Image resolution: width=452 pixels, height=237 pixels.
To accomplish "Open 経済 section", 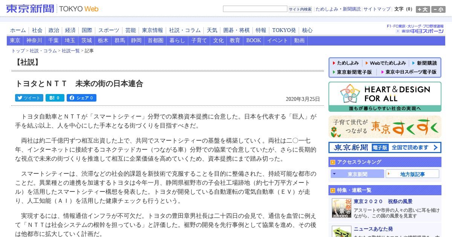I will 70,30.
